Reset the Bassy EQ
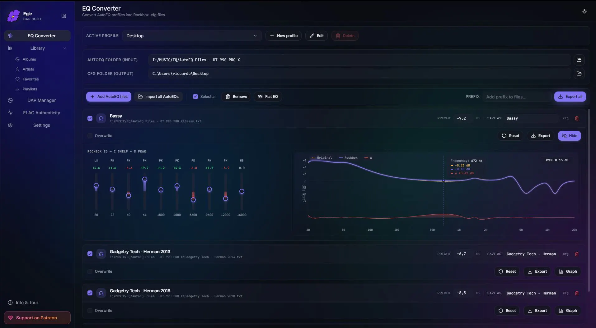Viewport: 596px width, 328px height. coord(510,136)
